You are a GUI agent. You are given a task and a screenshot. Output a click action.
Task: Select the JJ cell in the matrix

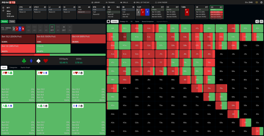pyautogui.click(x=149, y=54)
